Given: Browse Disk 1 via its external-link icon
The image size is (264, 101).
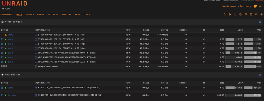Looking at the screenshot, I should (x=2, y=39).
